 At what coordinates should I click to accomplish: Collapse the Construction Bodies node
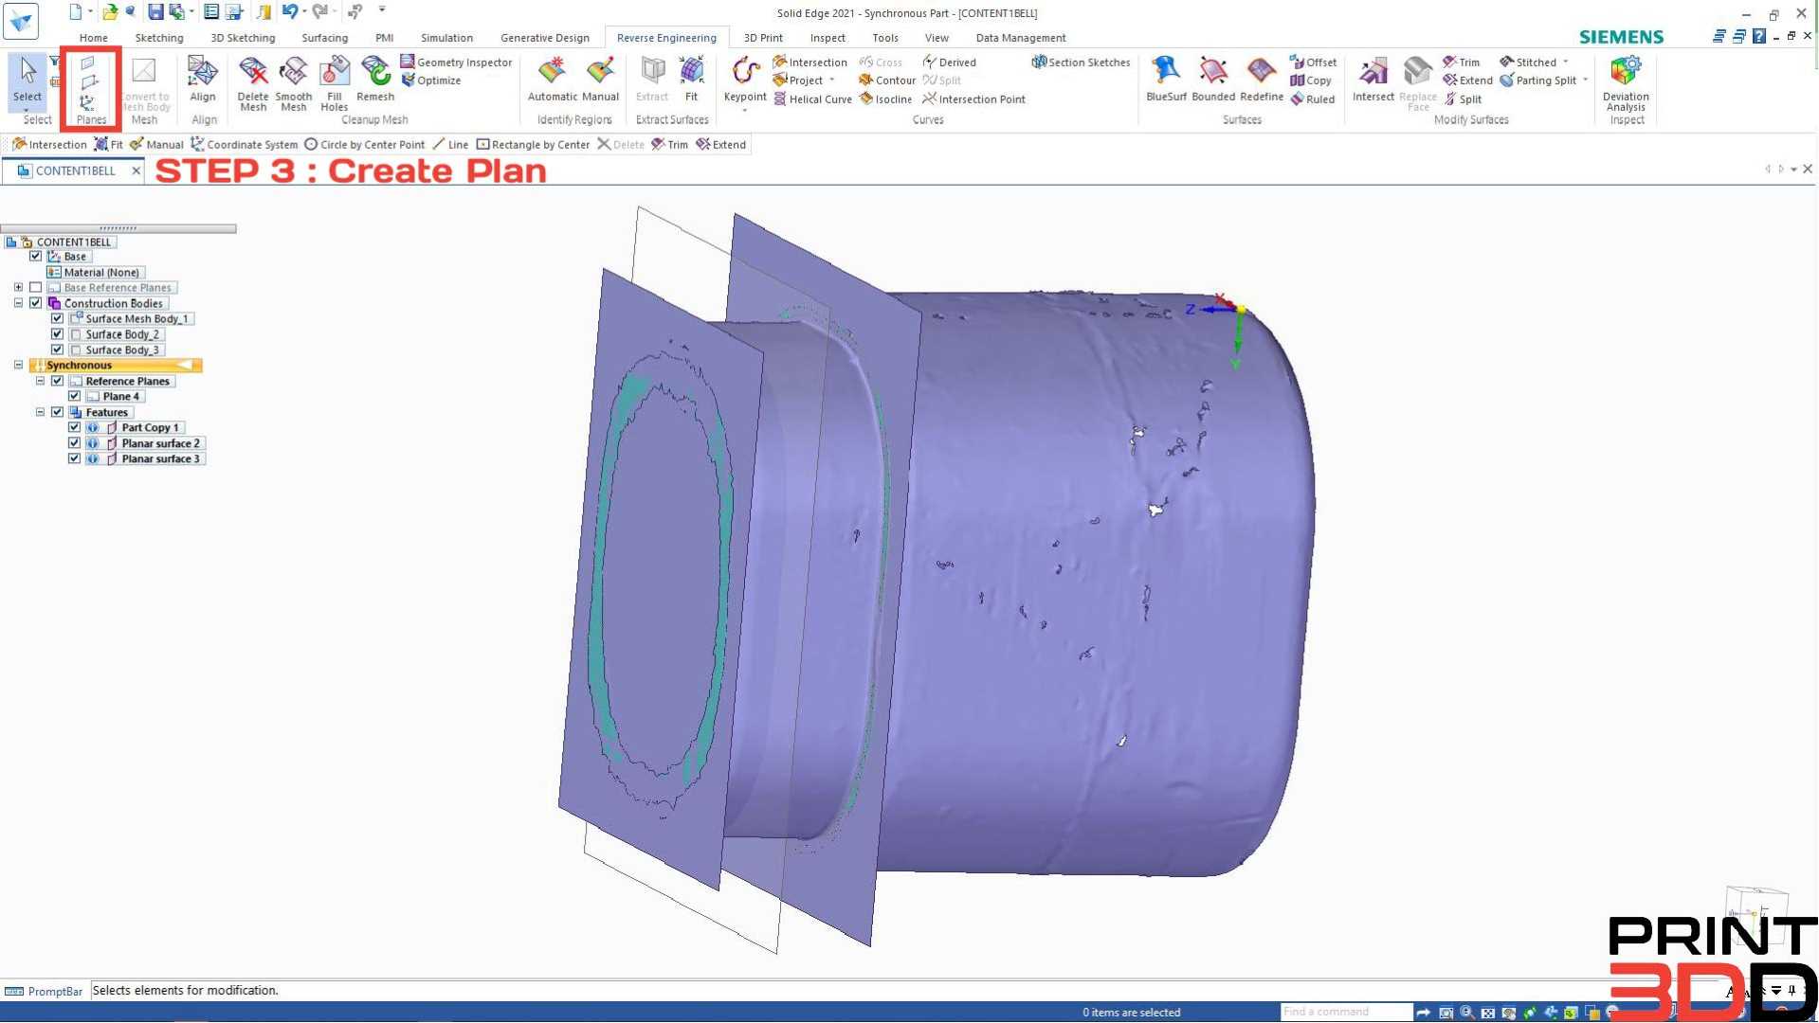tap(19, 303)
